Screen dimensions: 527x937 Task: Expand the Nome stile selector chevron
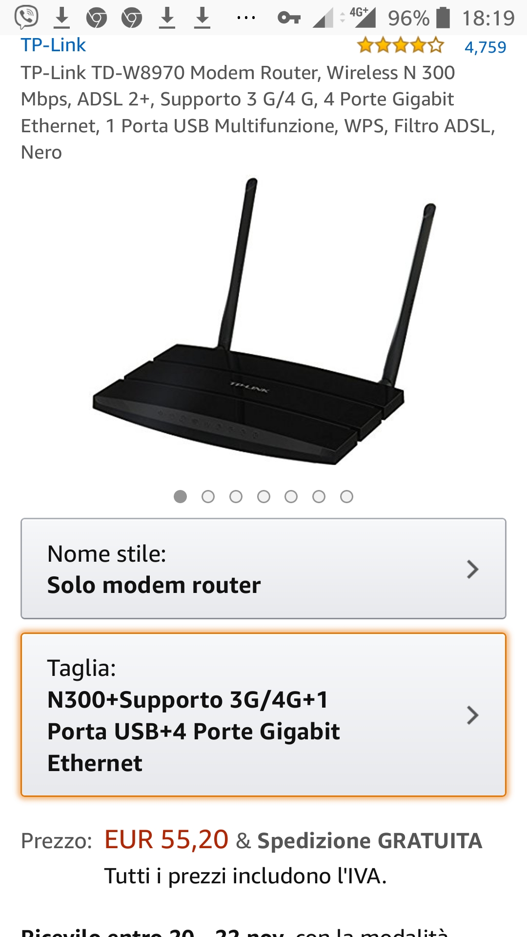point(472,569)
